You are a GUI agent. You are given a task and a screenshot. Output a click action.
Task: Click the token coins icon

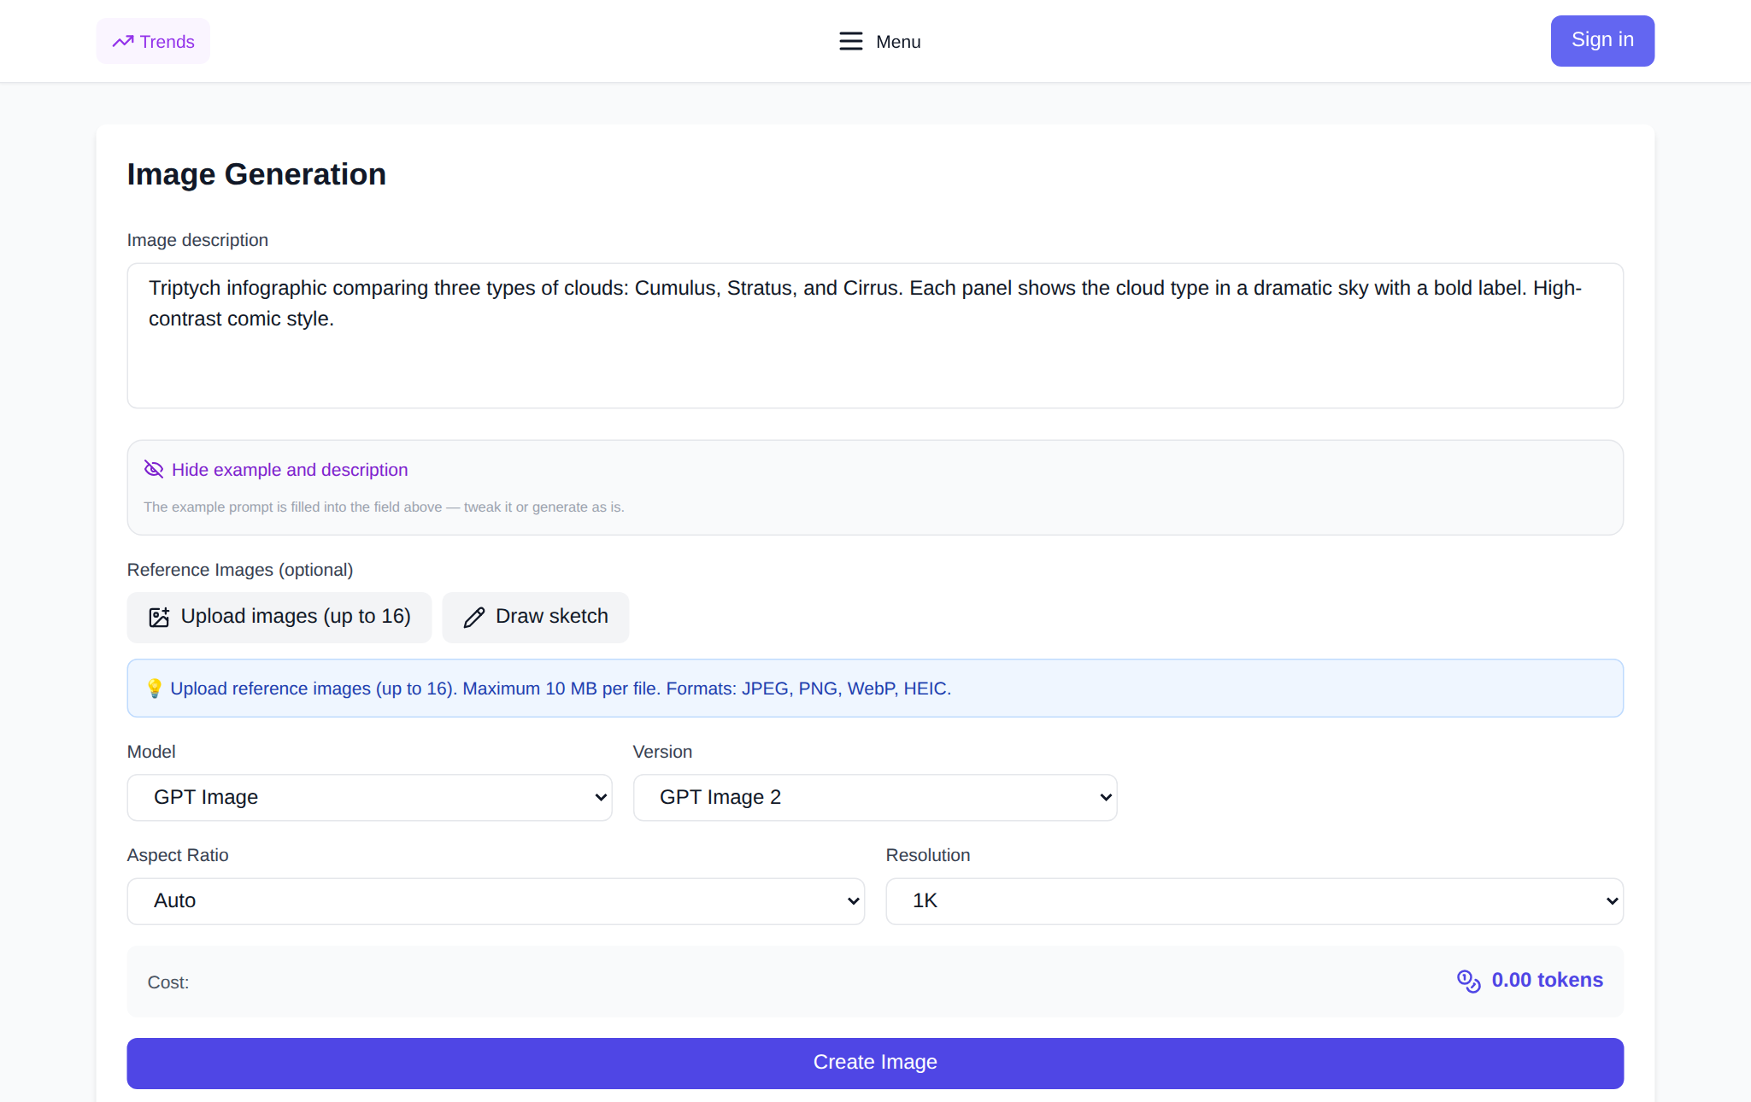(x=1469, y=981)
